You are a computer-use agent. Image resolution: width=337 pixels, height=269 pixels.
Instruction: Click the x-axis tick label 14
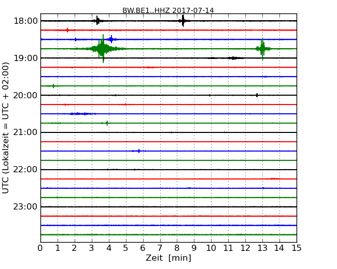point(279,248)
